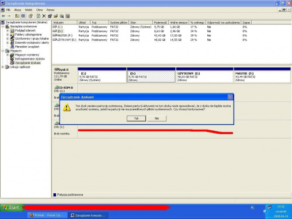292x219 pixels.
Task: Switch to the Firefox Format forum taskbar button
Action: click(x=47, y=215)
